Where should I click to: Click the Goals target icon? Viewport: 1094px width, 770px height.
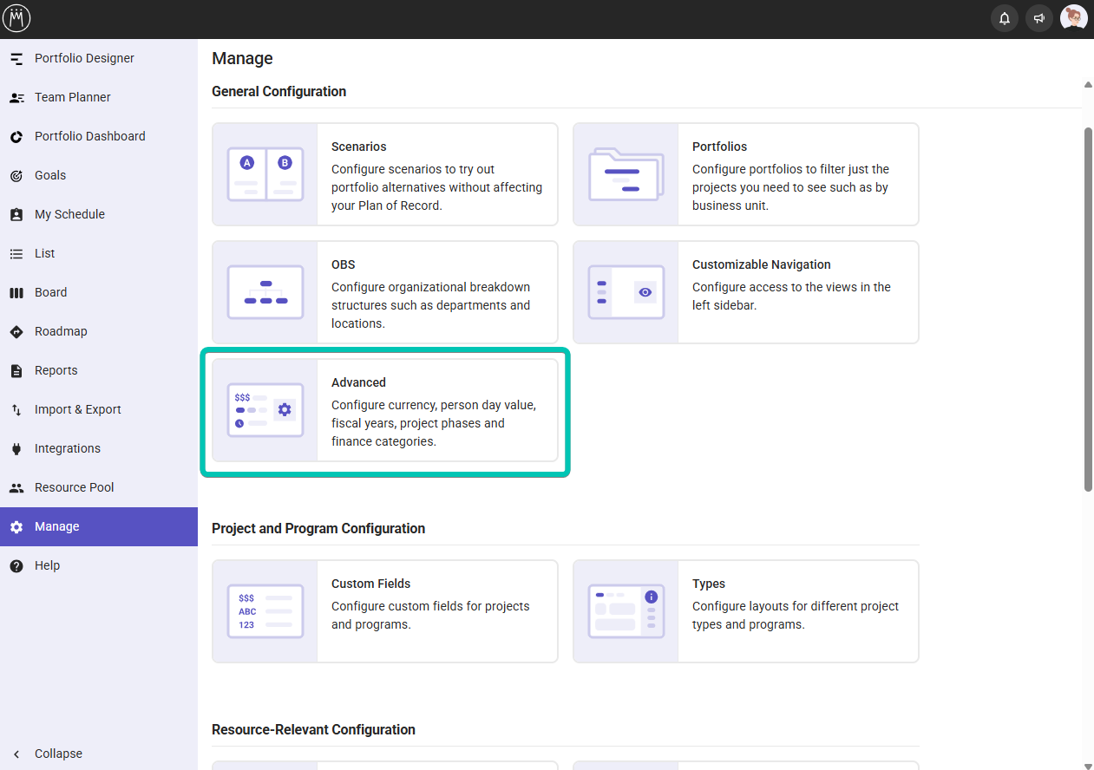click(x=16, y=176)
